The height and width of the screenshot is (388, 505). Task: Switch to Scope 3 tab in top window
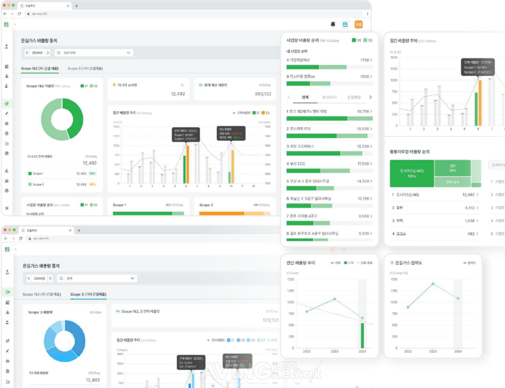pyautogui.click(x=85, y=68)
